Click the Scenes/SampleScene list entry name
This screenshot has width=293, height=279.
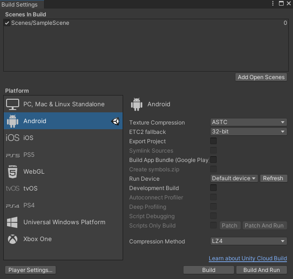pos(40,23)
